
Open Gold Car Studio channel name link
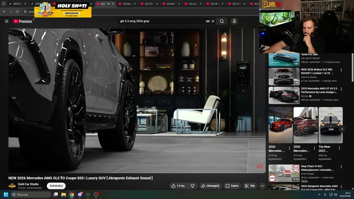[x=28, y=184]
